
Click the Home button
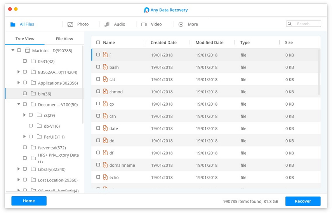(29, 201)
